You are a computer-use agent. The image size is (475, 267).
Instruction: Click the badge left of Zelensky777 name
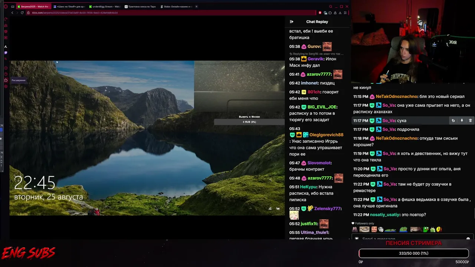tap(310, 209)
